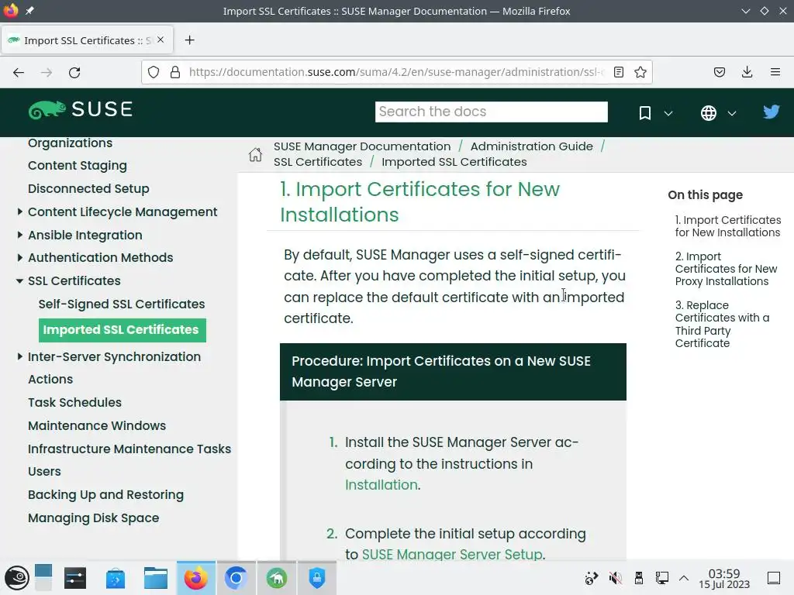The width and height of the screenshot is (794, 595).
Task: Expand the dropdown arrow next to globe icon
Action: (x=732, y=113)
